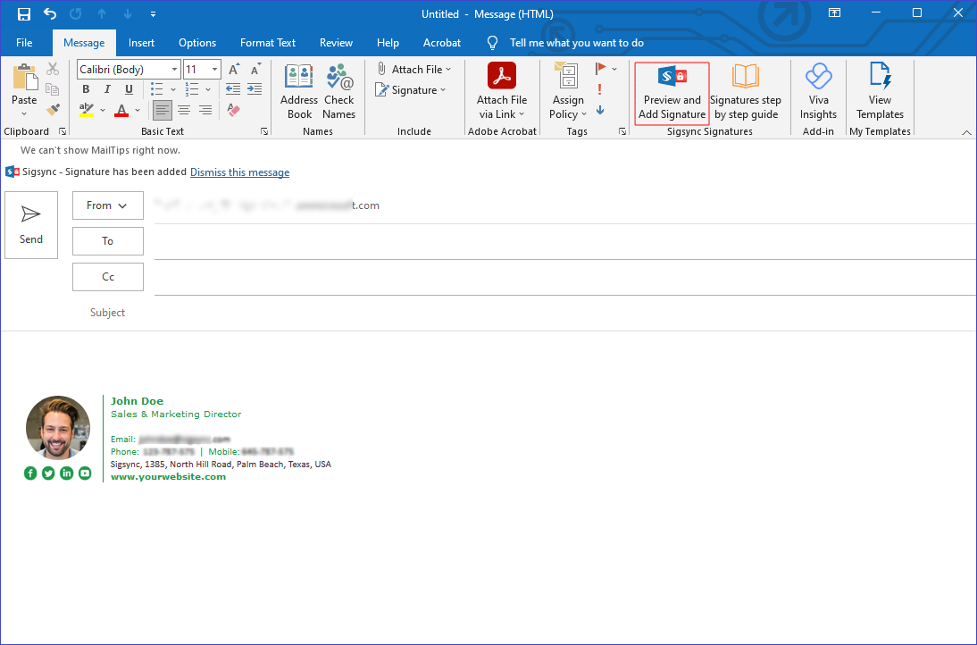Expand the From account dropdown
Image resolution: width=977 pixels, height=645 pixels.
tap(107, 205)
